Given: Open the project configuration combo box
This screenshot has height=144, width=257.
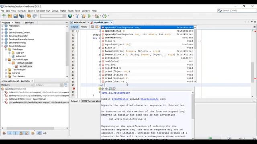Looking at the screenshot, I should point(53,16).
